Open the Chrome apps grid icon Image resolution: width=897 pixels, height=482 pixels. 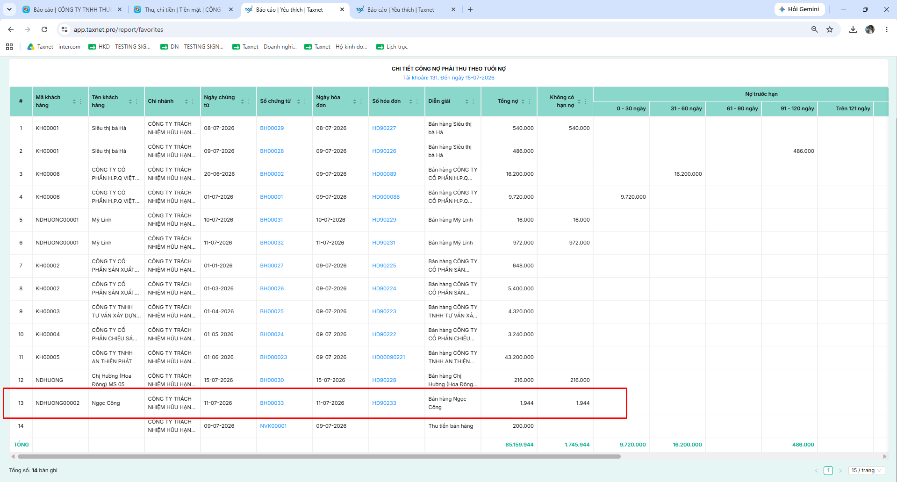(9, 47)
